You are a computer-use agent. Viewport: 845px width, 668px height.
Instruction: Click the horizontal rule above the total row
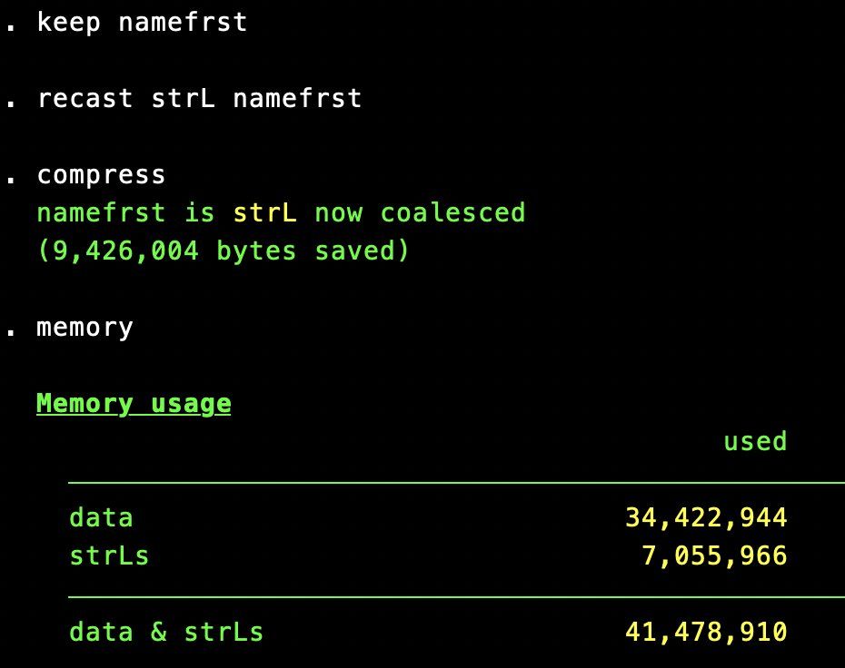click(454, 596)
